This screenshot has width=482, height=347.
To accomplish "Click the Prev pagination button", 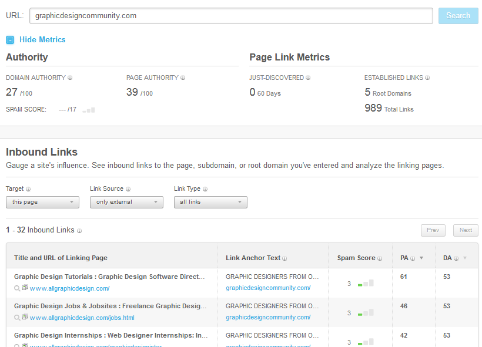I will coord(433,230).
